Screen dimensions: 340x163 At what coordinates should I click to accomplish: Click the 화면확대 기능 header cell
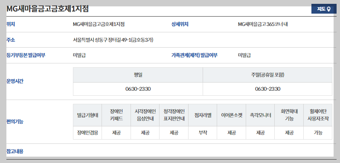pos(289,115)
